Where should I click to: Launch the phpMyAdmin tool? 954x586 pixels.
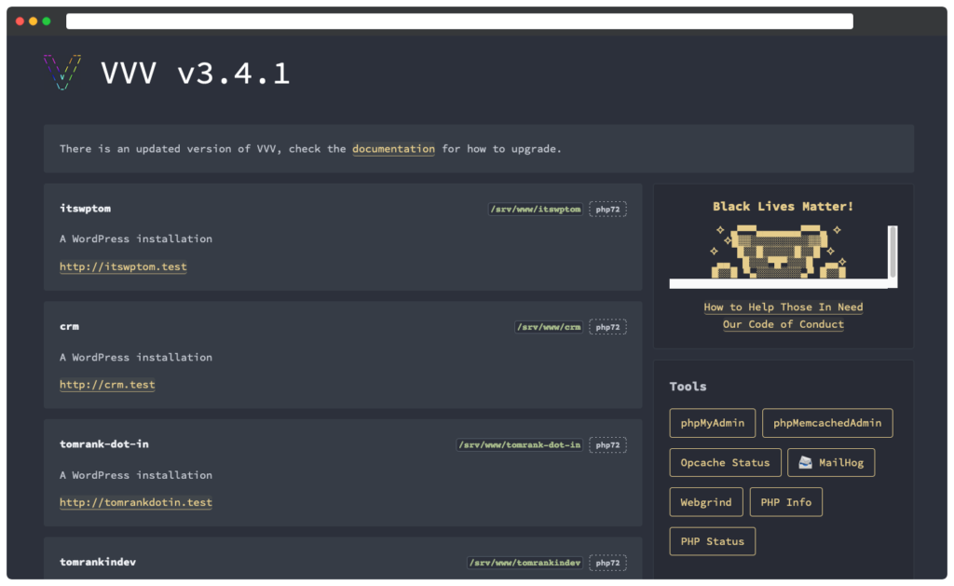click(712, 423)
